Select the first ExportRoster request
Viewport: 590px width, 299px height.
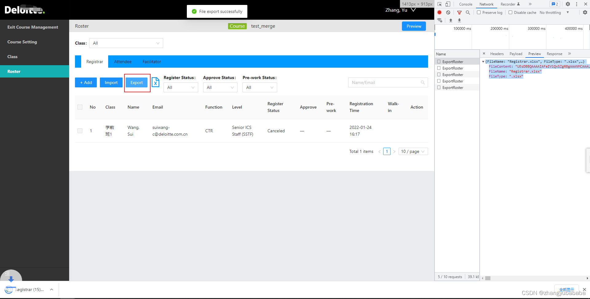[x=457, y=62]
